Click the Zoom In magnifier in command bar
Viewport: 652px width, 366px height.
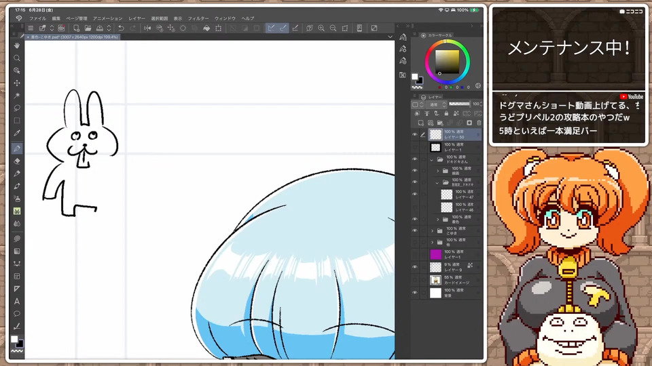[x=321, y=28]
